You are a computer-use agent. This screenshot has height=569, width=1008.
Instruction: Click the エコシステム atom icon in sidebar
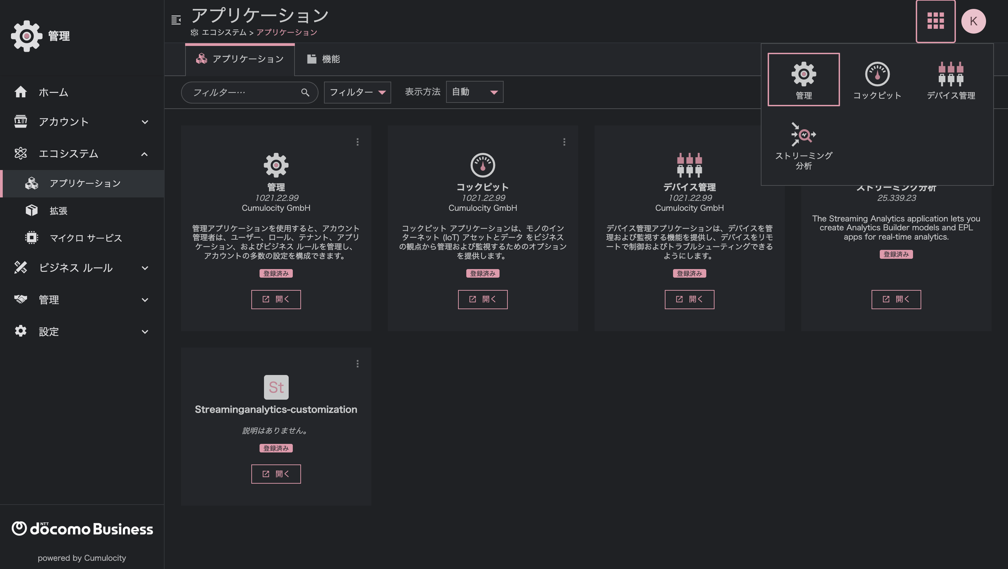[20, 154]
